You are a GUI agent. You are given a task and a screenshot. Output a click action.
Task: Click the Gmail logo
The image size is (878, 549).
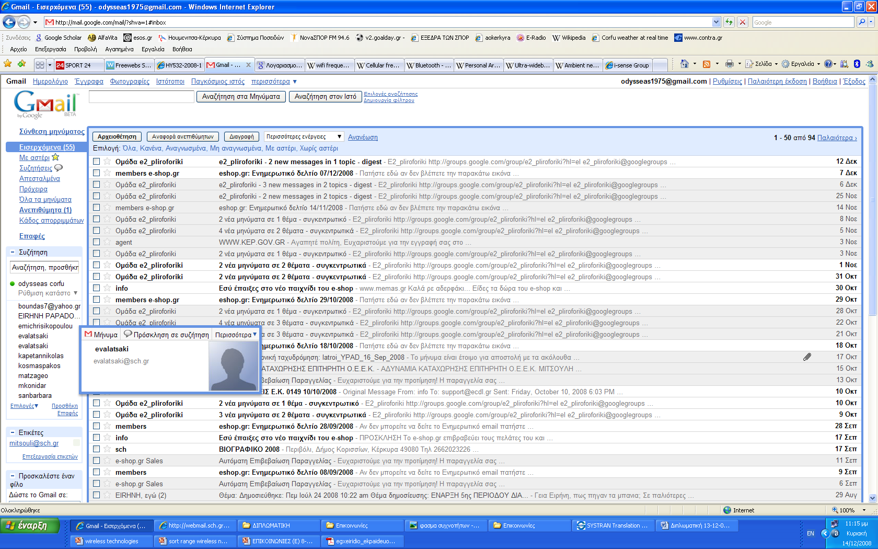tap(45, 104)
